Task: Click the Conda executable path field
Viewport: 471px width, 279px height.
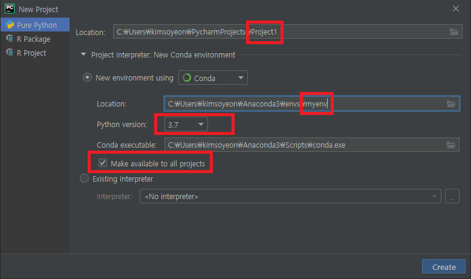Action: click(x=311, y=145)
